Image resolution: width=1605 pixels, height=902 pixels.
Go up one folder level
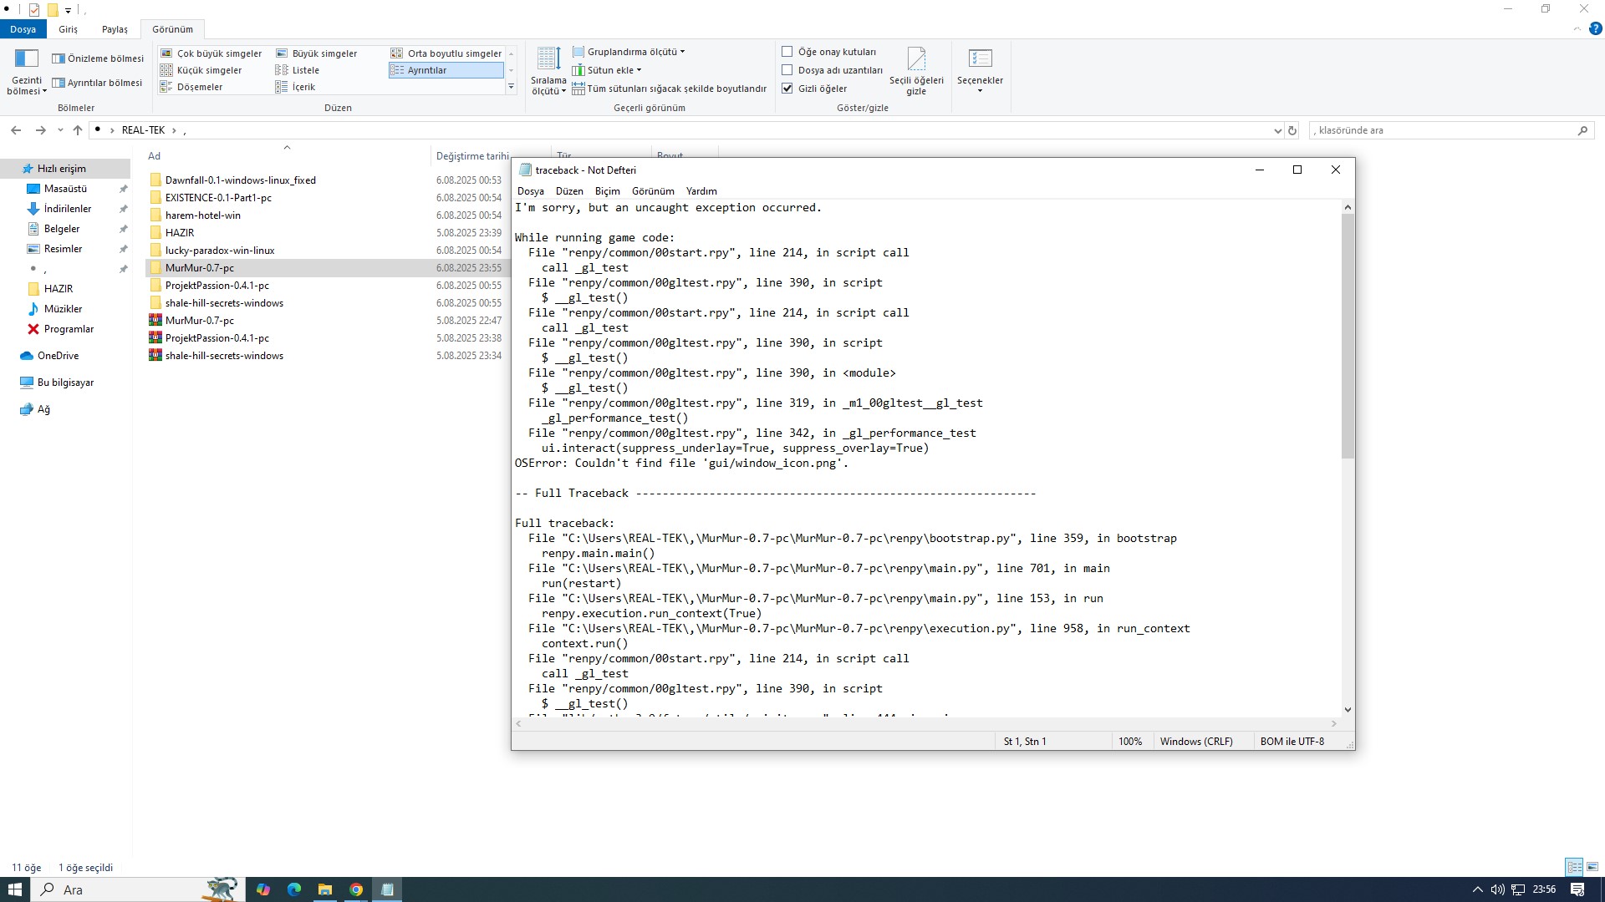[x=78, y=130]
